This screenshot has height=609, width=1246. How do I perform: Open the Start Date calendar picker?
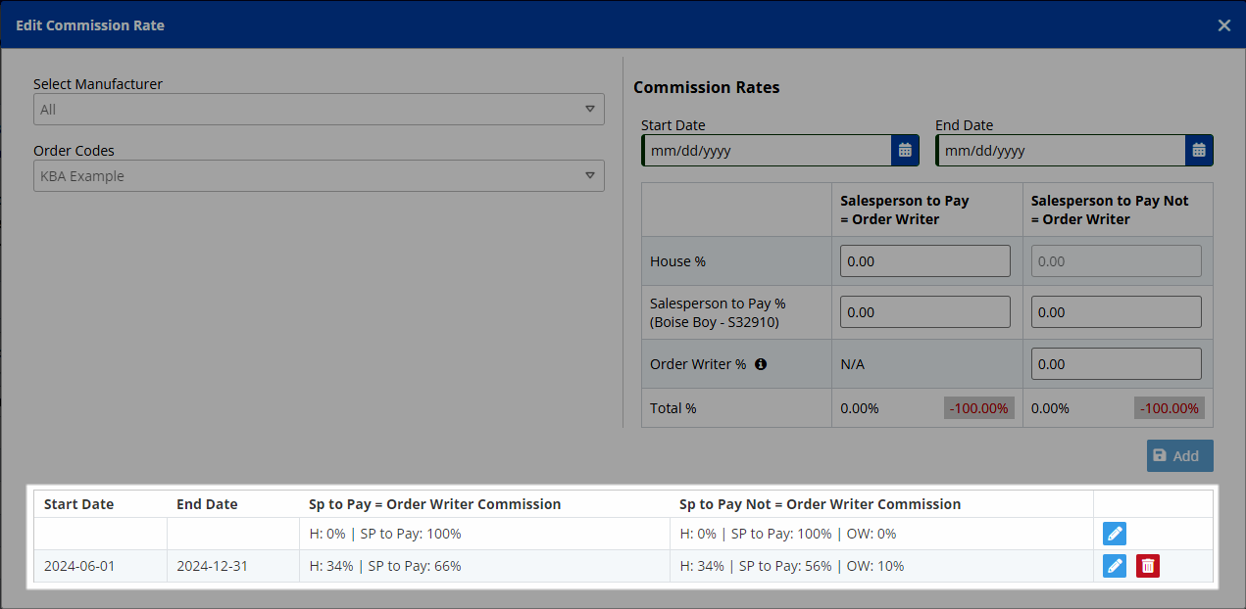click(x=905, y=151)
